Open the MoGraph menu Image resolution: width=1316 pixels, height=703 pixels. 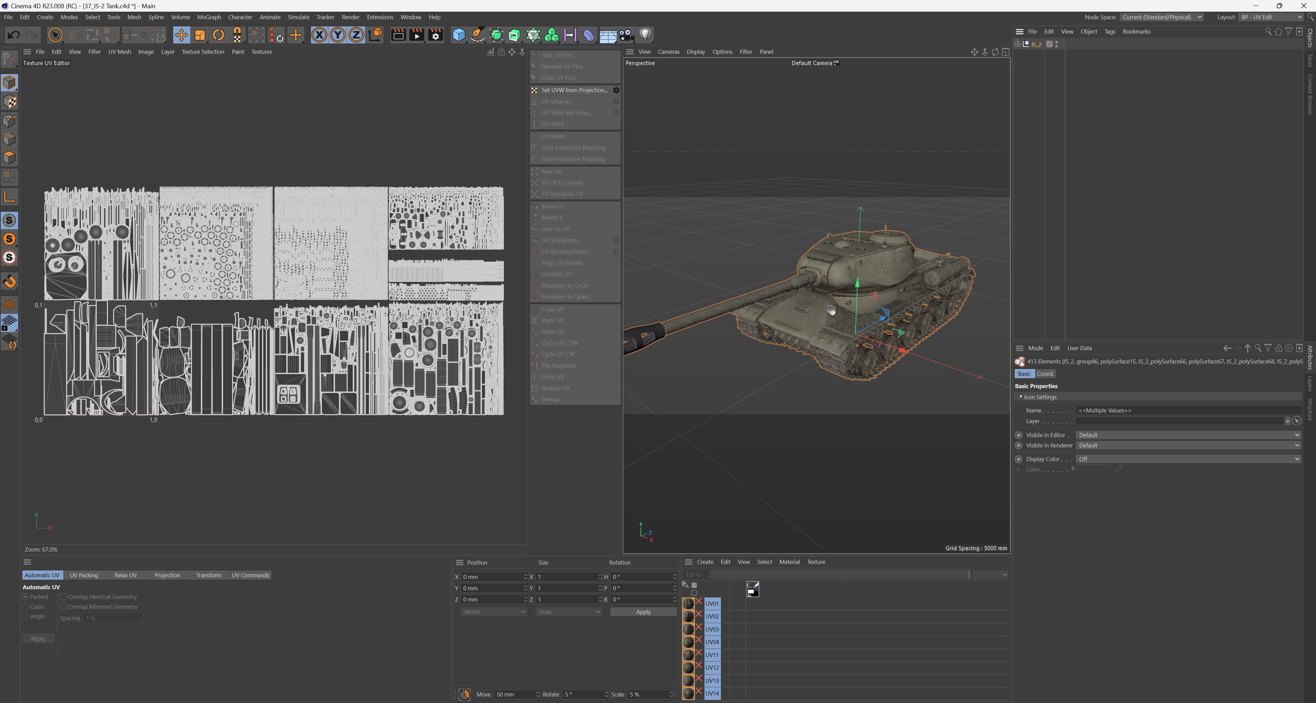pos(209,17)
